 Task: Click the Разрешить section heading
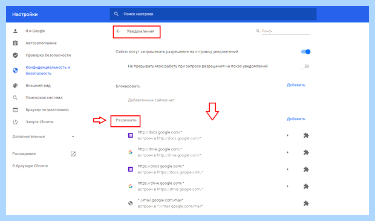click(126, 120)
